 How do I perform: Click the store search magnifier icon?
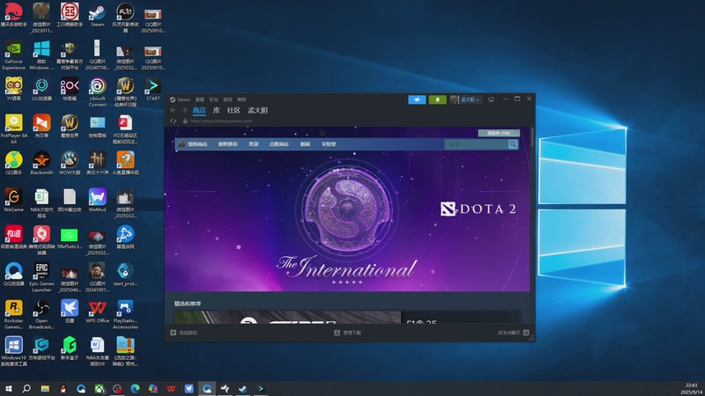tap(513, 144)
